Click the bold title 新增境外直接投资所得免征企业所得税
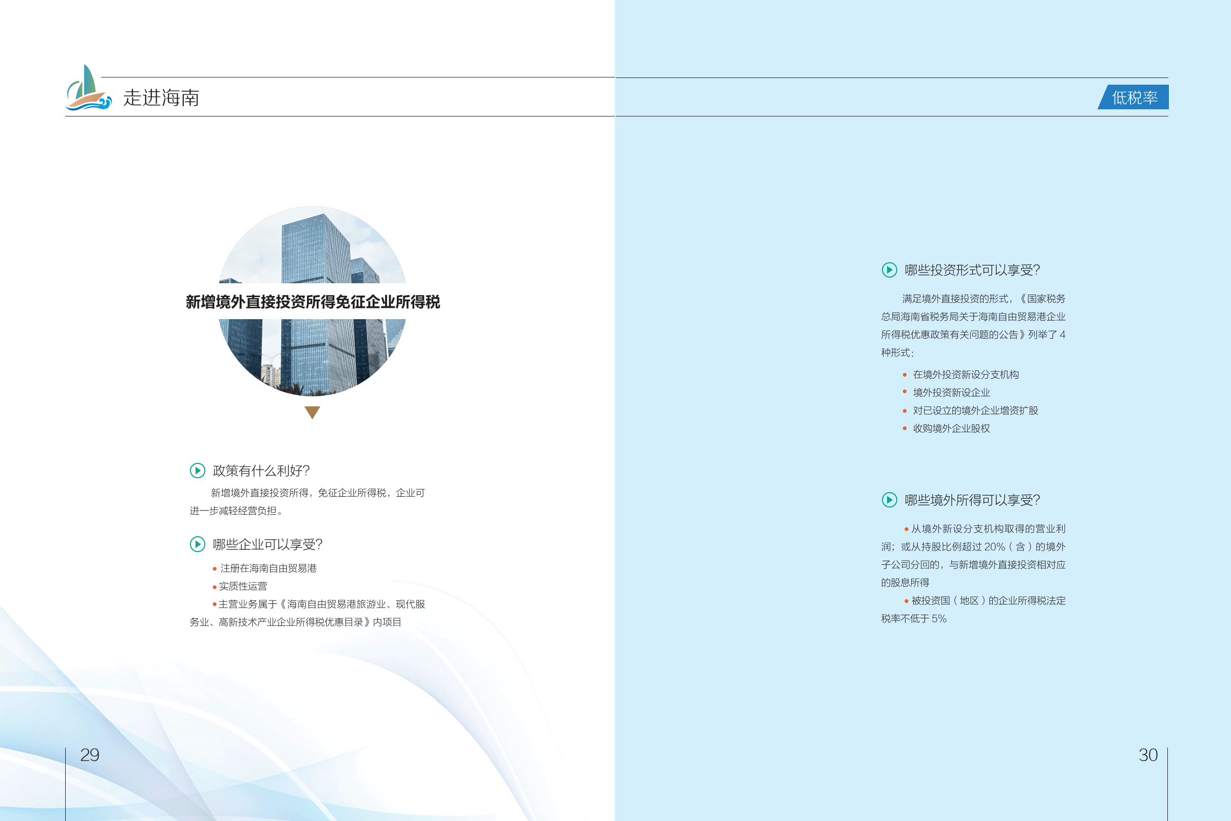The width and height of the screenshot is (1231, 821). point(313,302)
